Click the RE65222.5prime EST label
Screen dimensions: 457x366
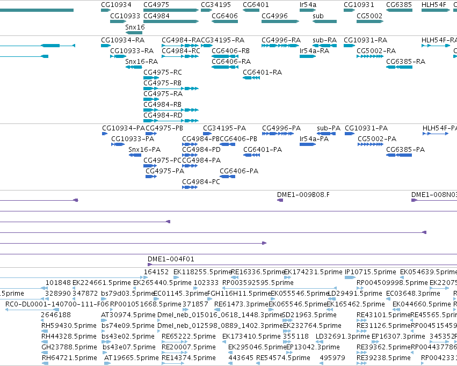(x=188, y=336)
